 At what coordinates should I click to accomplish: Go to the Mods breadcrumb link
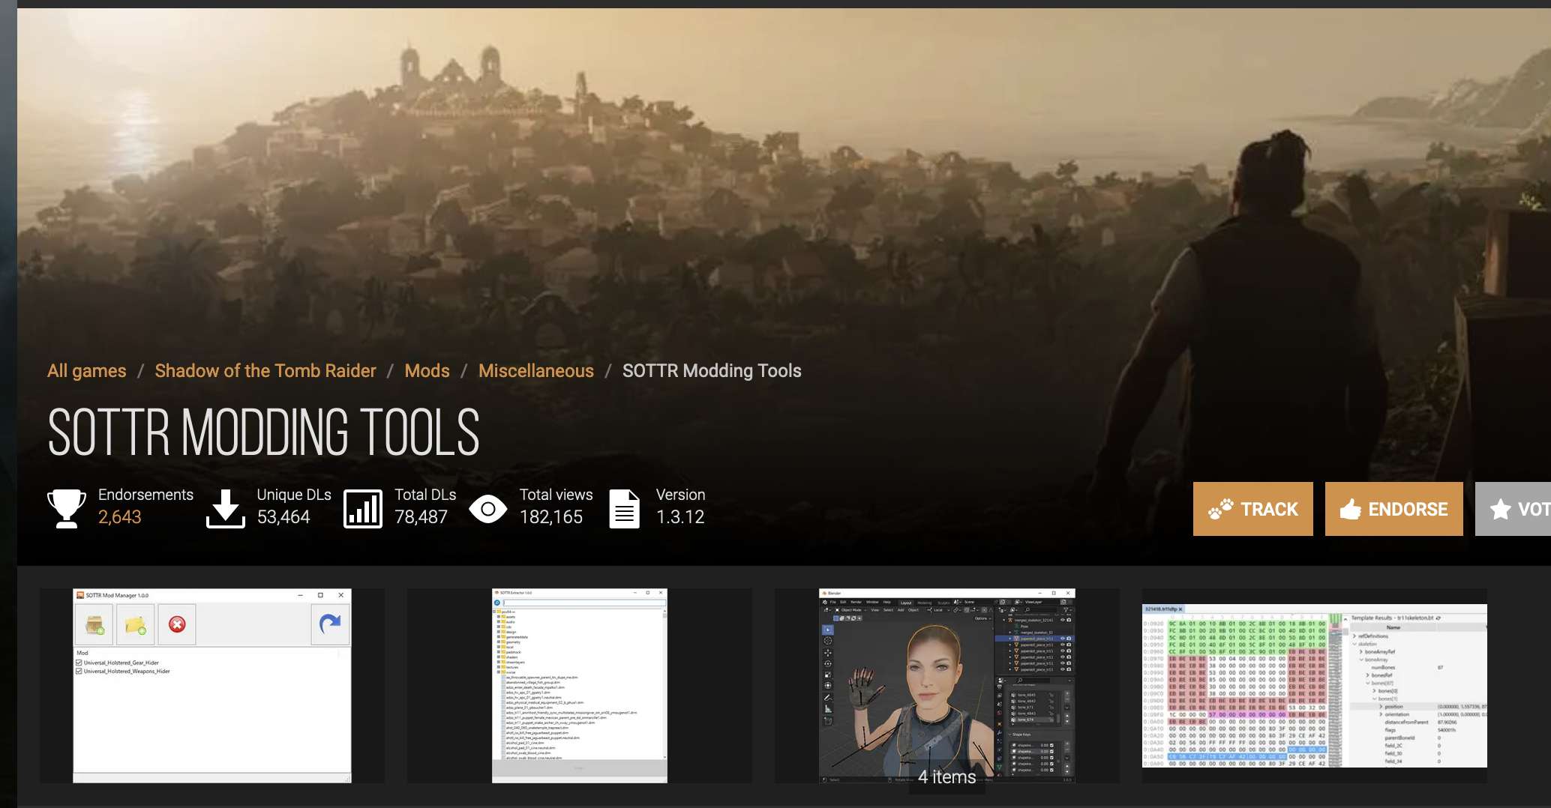tap(427, 371)
